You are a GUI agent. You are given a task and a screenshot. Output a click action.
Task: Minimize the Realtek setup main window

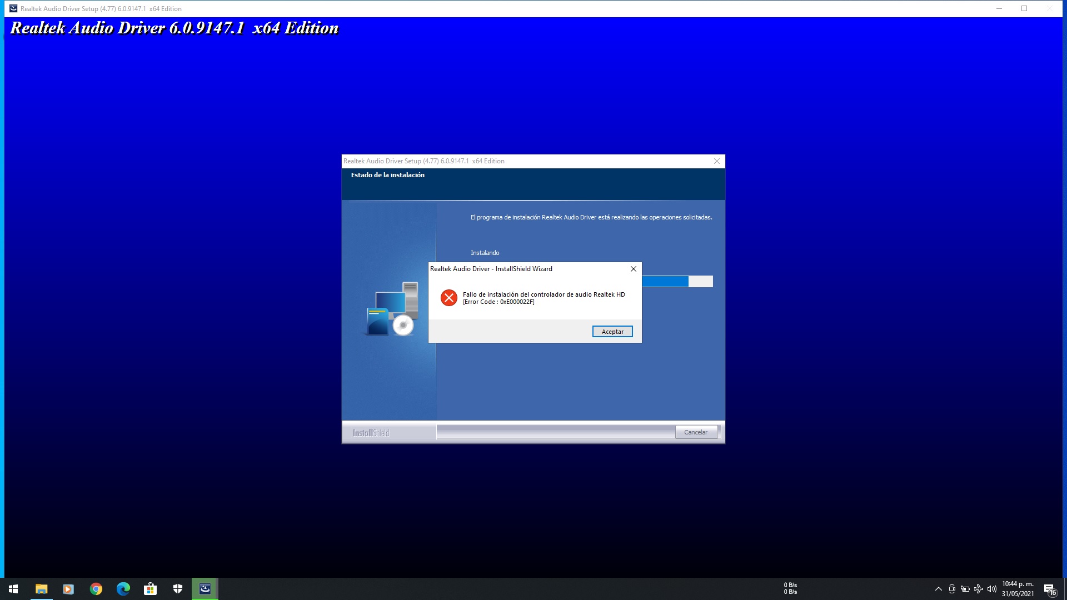(999, 8)
